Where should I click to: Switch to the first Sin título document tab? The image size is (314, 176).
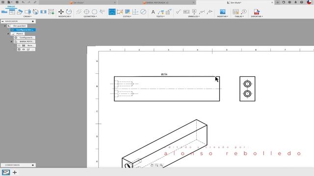tap(78, 2)
